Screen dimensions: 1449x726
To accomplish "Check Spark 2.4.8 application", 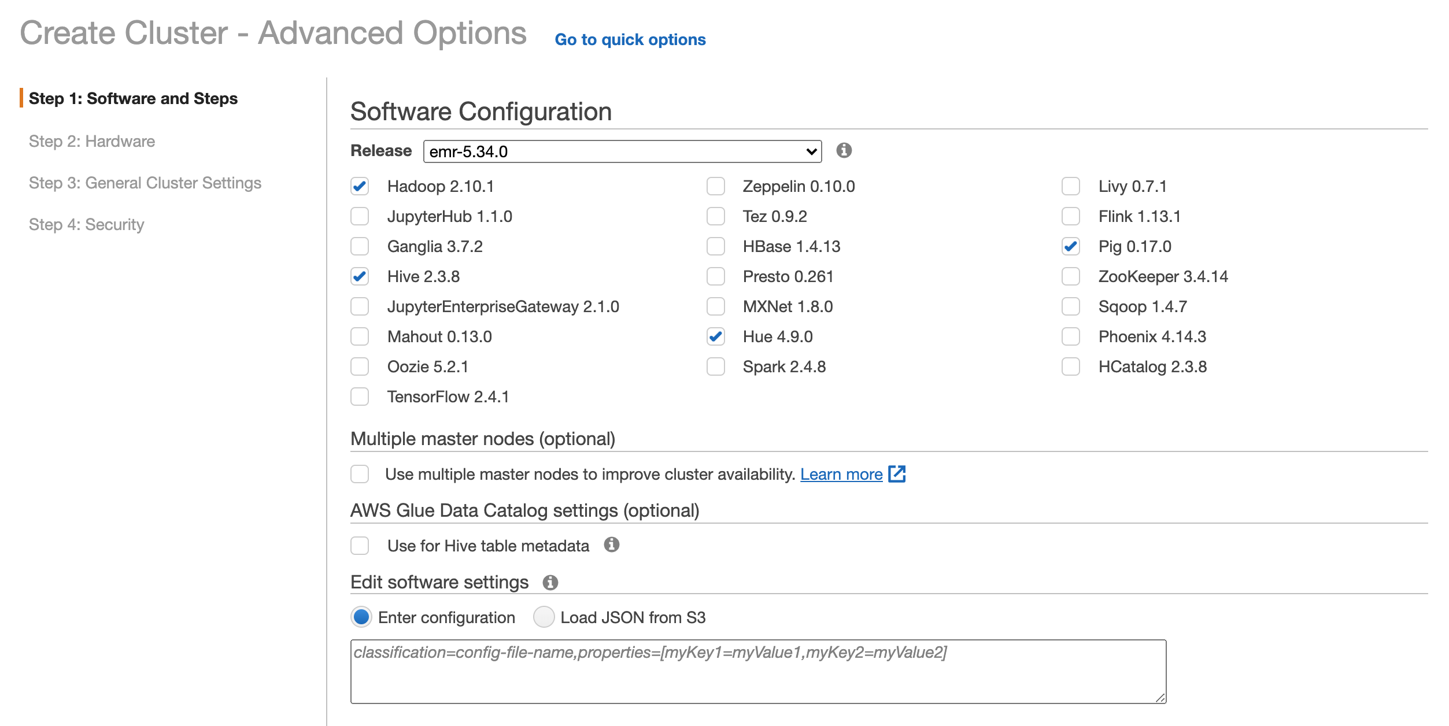I will (716, 366).
